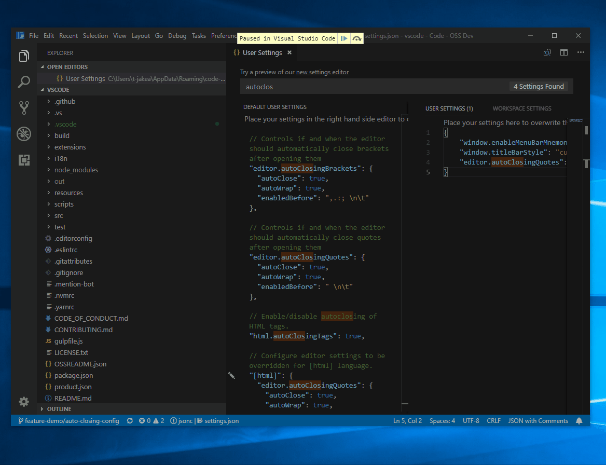
Task: Open the Recent menu
Action: (68, 36)
